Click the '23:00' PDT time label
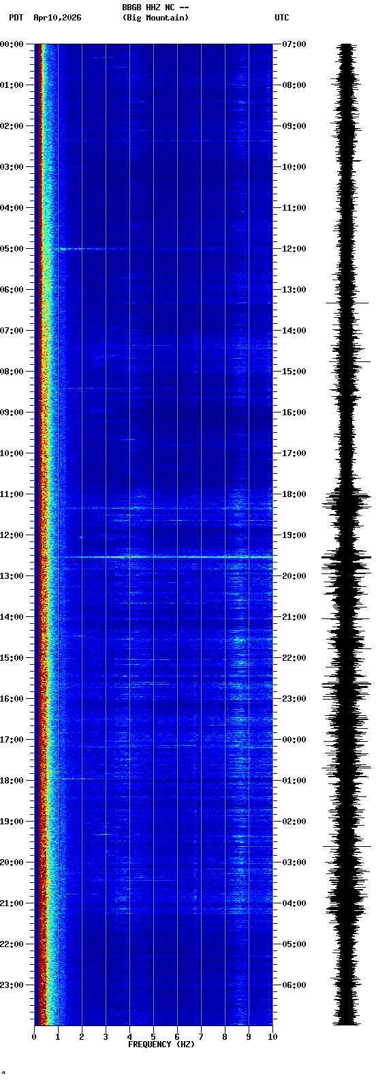The width and height of the screenshot is (376, 1080). pos(12,985)
